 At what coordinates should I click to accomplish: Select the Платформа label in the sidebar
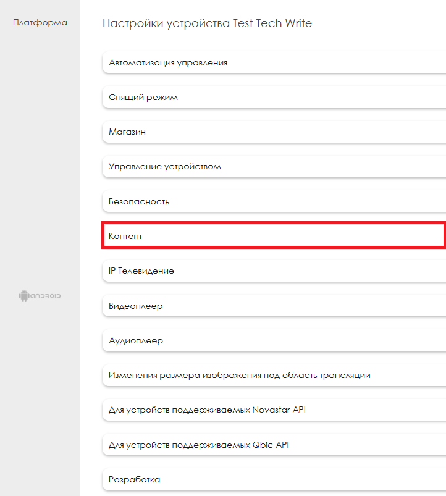(40, 23)
